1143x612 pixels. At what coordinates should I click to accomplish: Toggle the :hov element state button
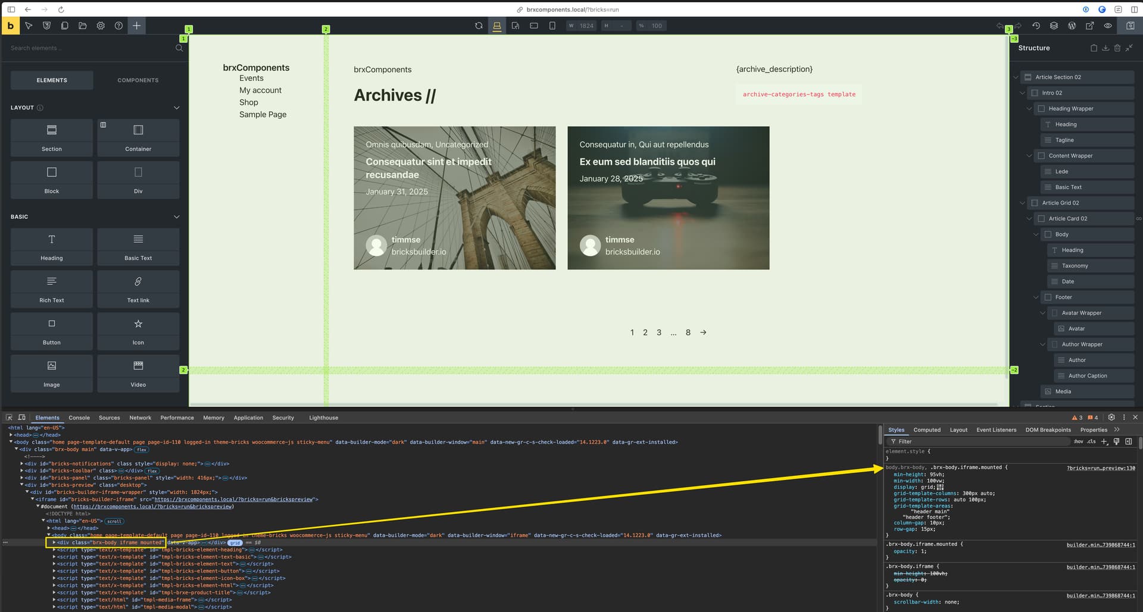coord(1078,441)
